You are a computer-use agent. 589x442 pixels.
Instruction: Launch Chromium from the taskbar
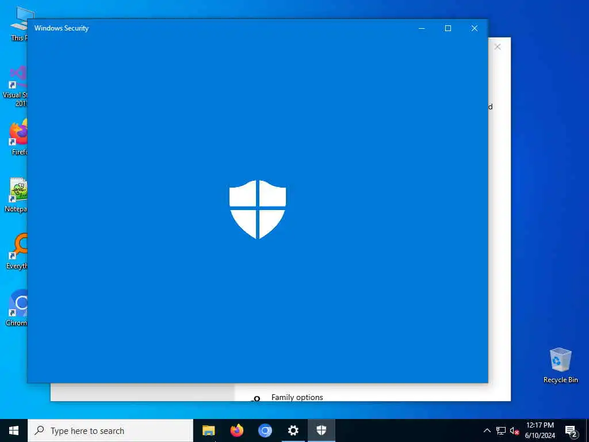(265, 430)
